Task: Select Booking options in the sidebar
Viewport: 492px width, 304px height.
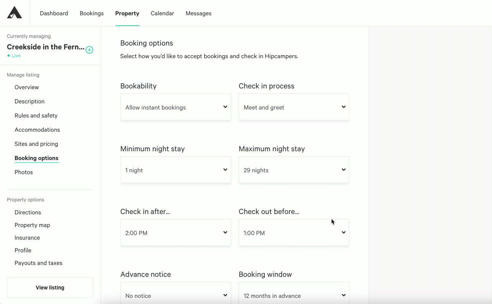Action: [36, 158]
